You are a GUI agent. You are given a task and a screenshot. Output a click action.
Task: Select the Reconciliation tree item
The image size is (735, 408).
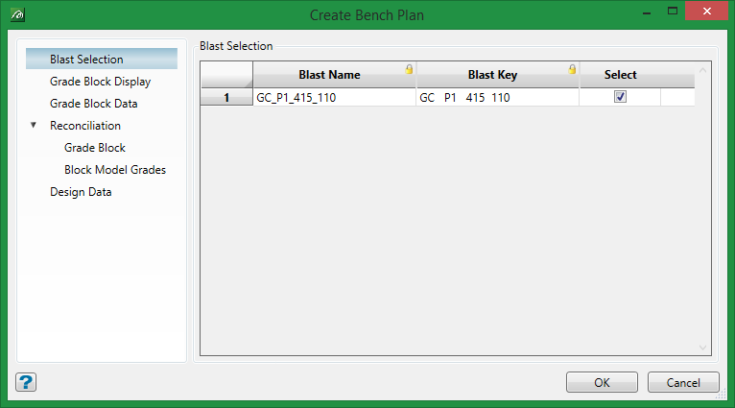(x=85, y=126)
